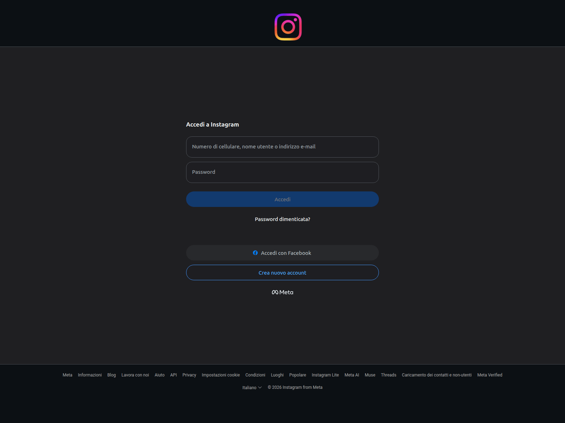Image resolution: width=565 pixels, height=423 pixels.
Task: Open the Informazioni footer link
Action: point(90,375)
